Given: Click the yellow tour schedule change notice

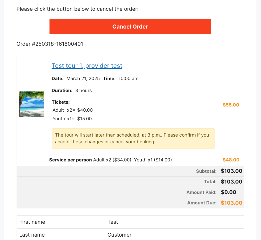Looking at the screenshot, I should [x=133, y=138].
